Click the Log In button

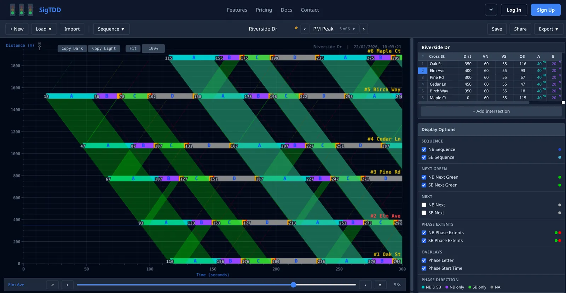point(514,10)
